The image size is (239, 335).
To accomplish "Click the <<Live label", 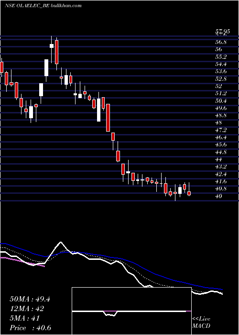I will [x=201, y=319].
